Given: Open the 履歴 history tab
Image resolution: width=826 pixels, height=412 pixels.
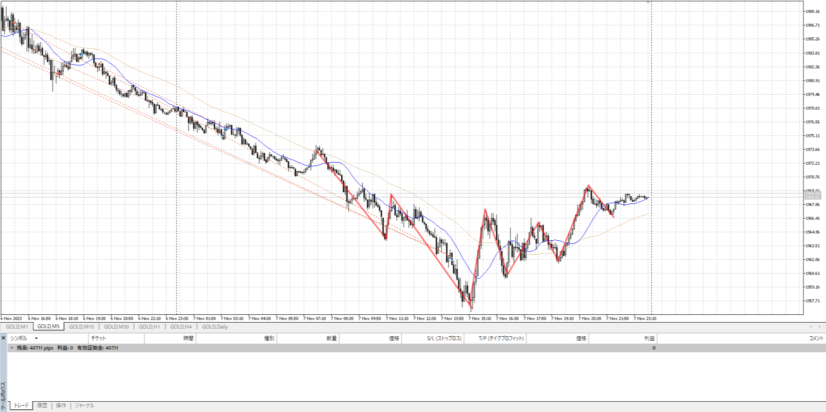Looking at the screenshot, I should 42,406.
